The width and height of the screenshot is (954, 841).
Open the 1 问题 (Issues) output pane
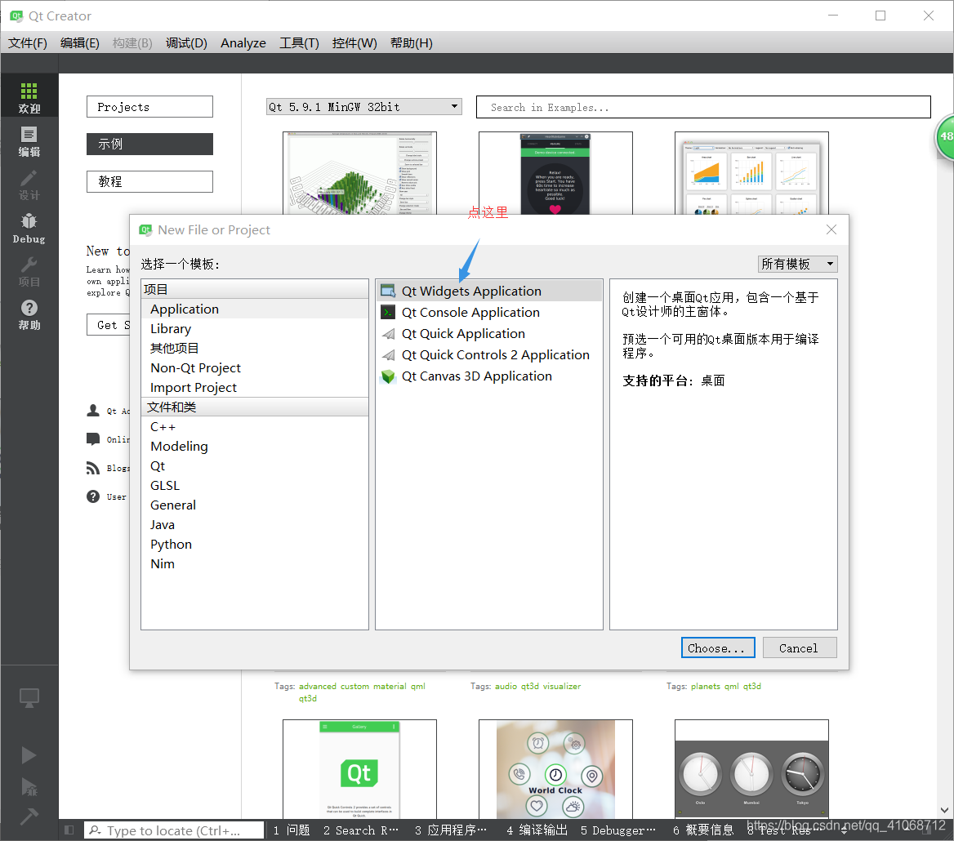pyautogui.click(x=292, y=830)
